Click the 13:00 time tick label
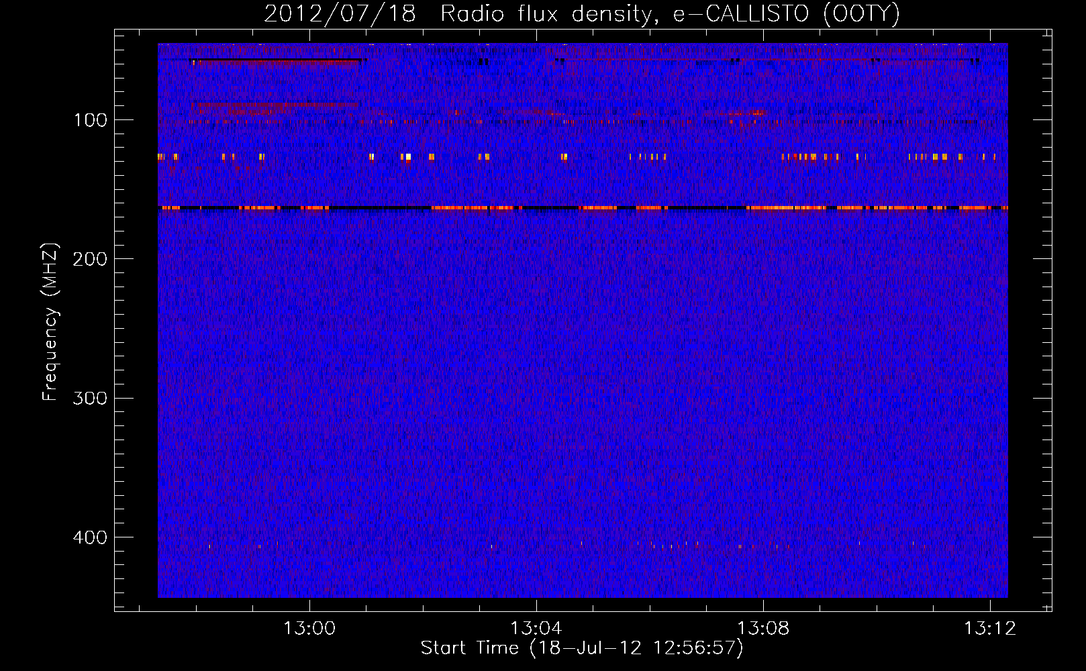 click(309, 629)
